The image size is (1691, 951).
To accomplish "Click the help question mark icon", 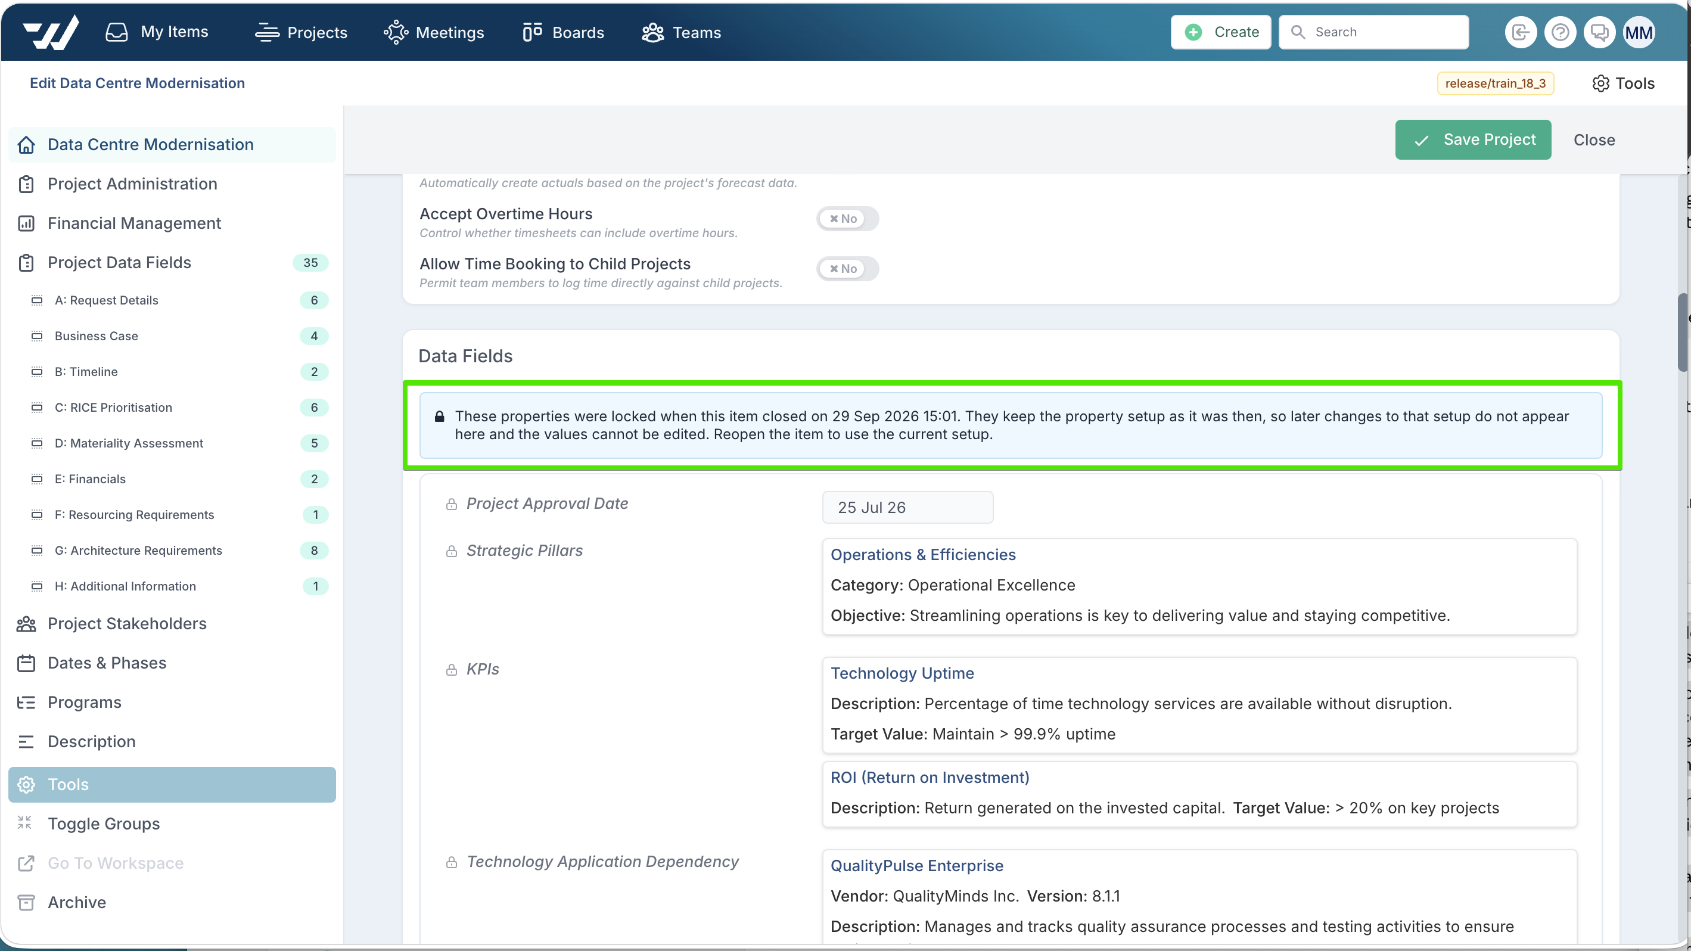I will [x=1560, y=32].
